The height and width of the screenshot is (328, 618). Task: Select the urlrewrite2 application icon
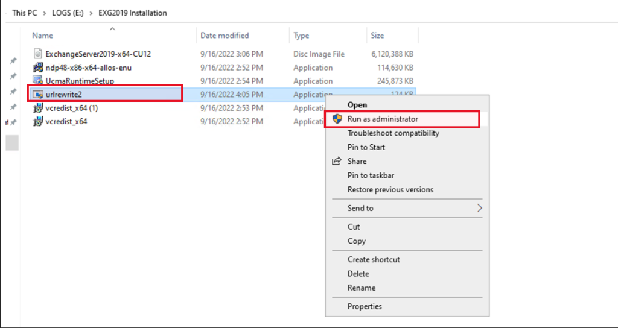point(38,95)
